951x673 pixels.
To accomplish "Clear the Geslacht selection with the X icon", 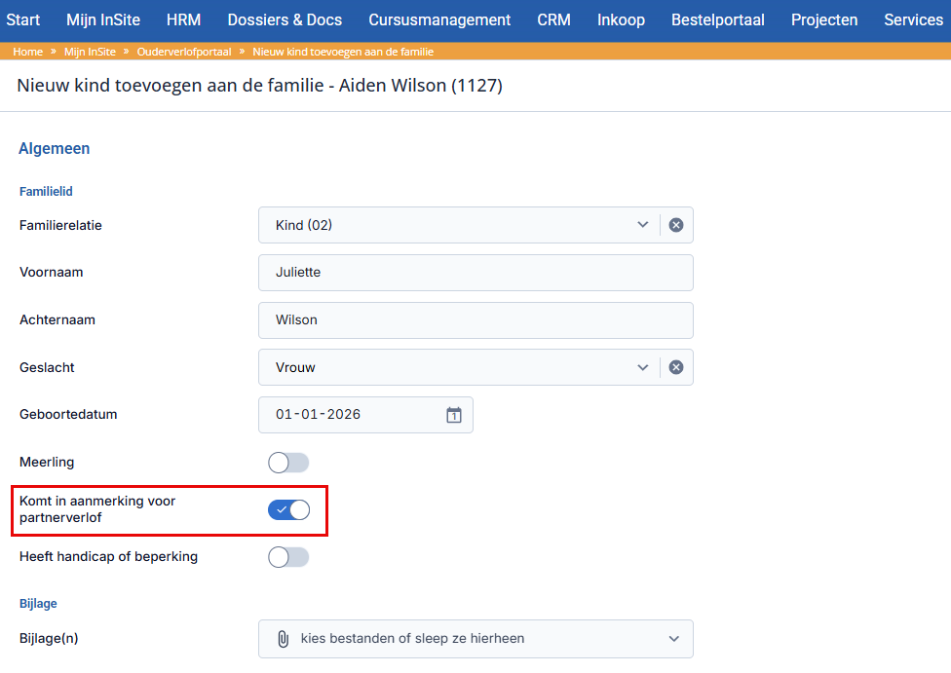I will (x=675, y=367).
